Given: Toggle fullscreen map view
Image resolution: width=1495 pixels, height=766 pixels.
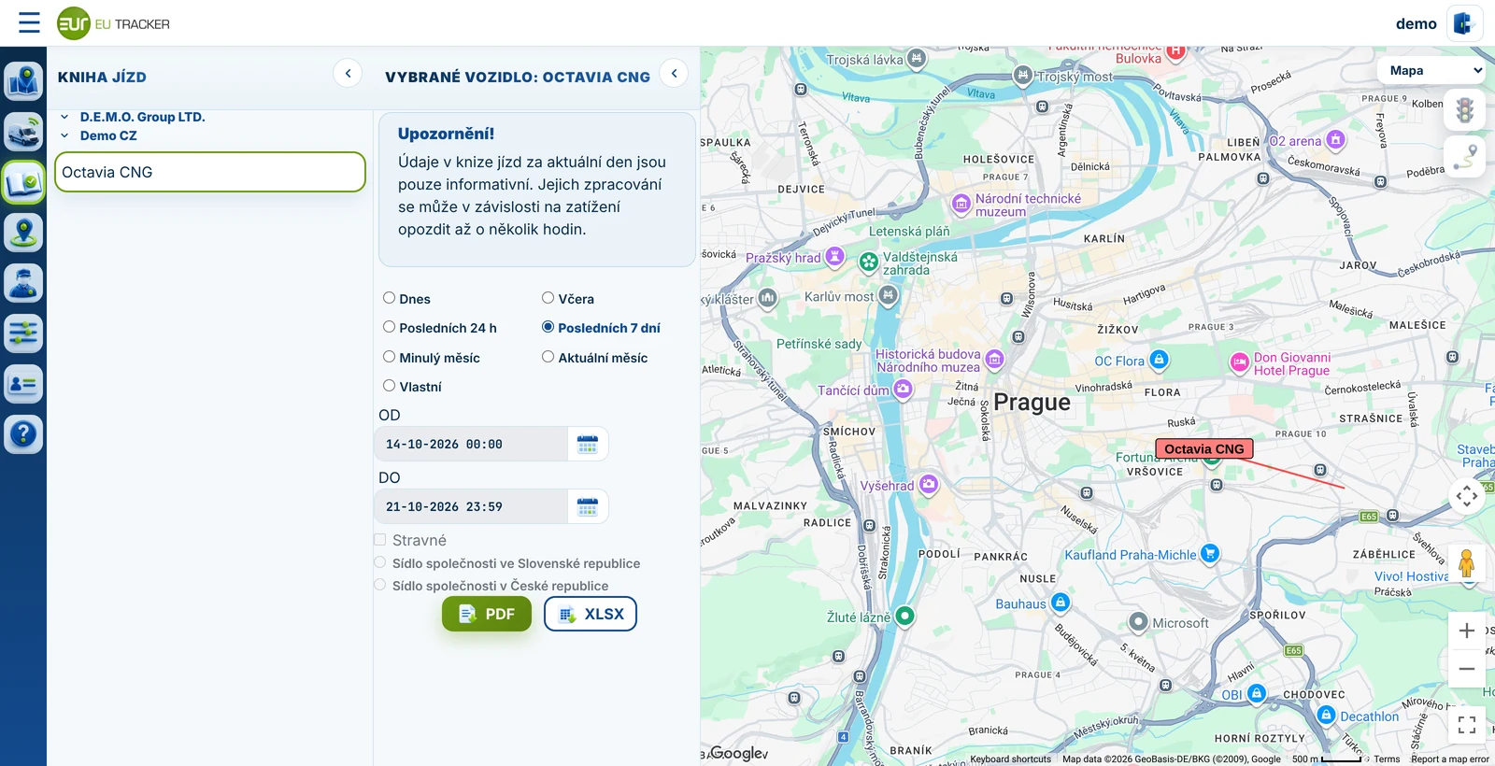Looking at the screenshot, I should click(1467, 724).
